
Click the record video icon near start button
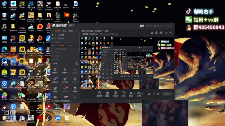pyautogui.click(x=149, y=94)
